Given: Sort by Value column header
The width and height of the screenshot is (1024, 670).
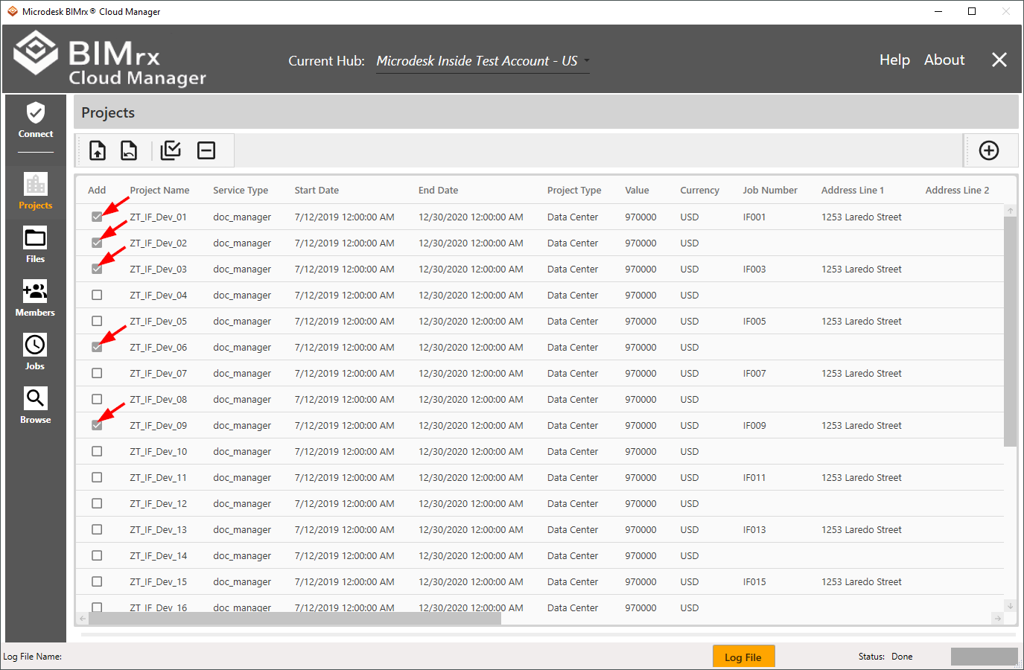Looking at the screenshot, I should point(637,190).
